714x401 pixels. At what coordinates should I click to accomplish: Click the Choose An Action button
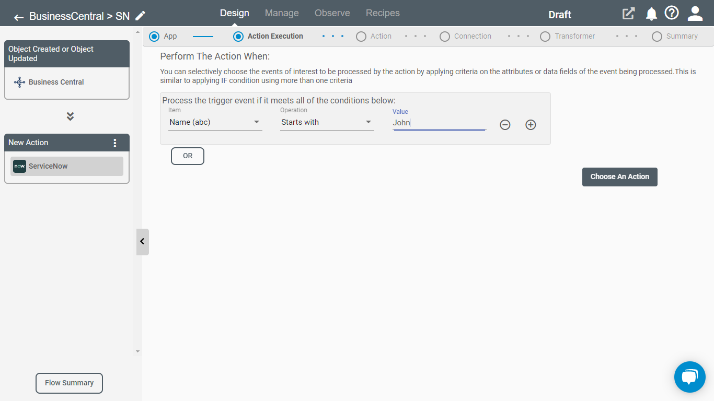[x=620, y=177]
